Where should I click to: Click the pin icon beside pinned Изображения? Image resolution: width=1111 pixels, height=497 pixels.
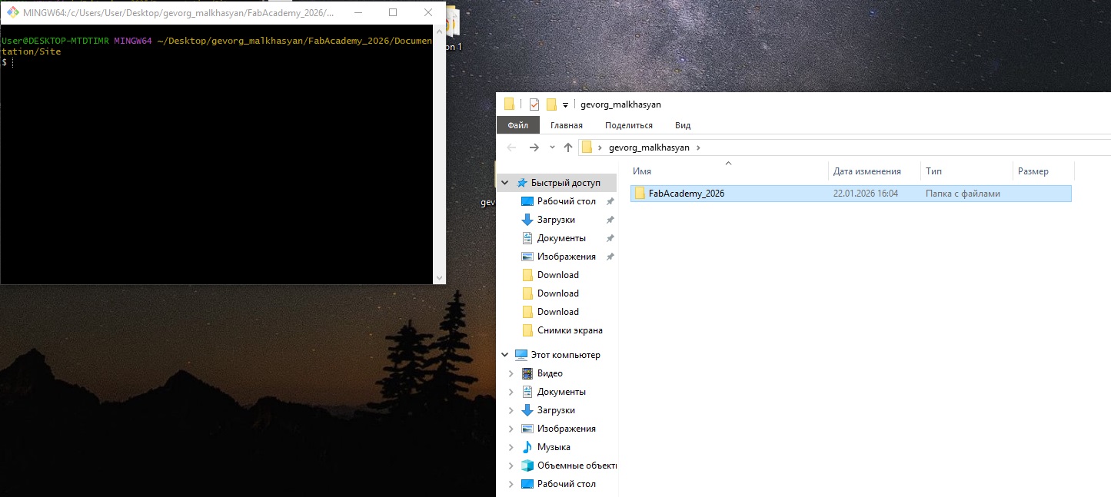(x=610, y=257)
